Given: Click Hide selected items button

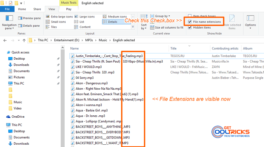Looking at the screenshot, I should click(232, 22).
